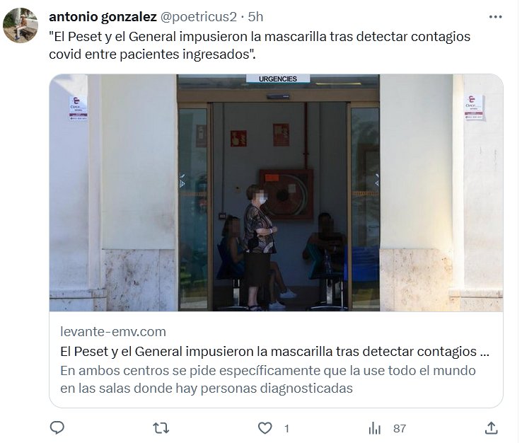This screenshot has height=443, width=522.
Task: Click the tweet text about mascarilla contagios
Action: (260, 45)
